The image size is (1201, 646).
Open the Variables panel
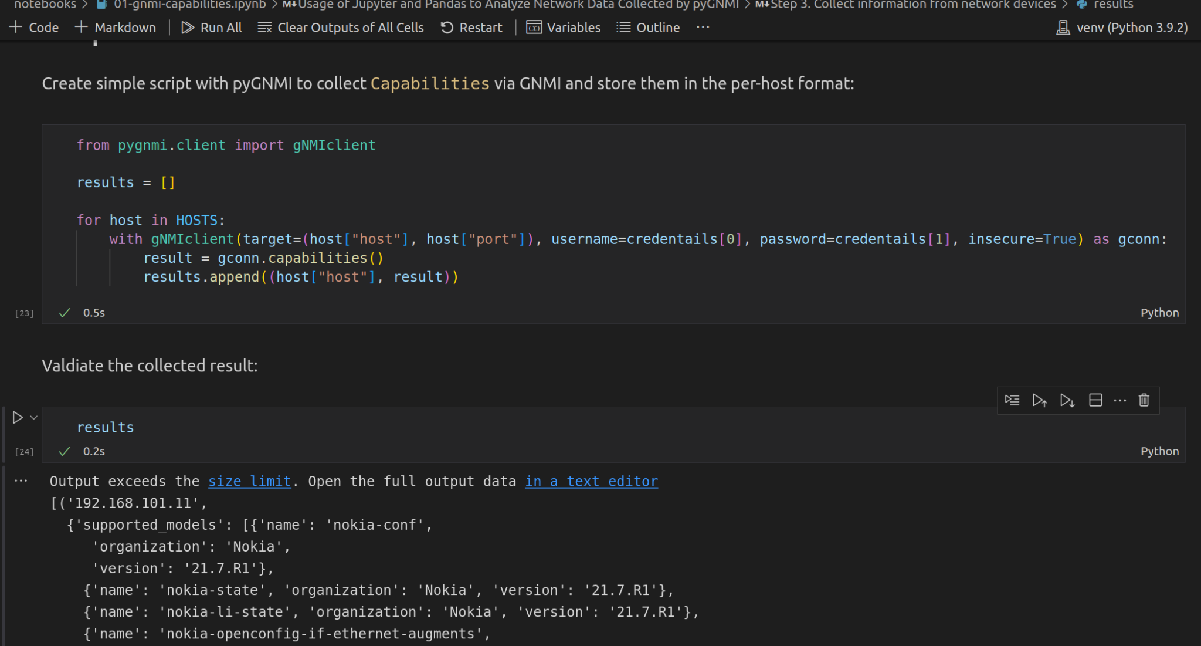point(563,27)
